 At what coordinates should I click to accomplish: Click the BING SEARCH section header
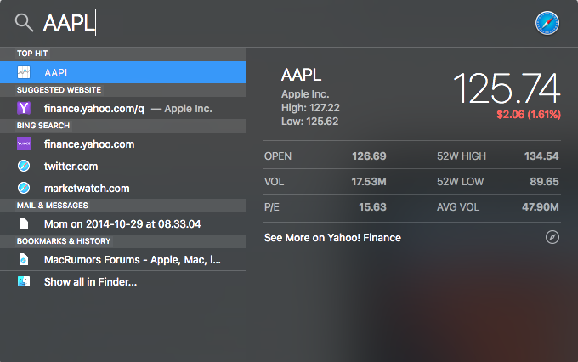pyautogui.click(x=43, y=125)
